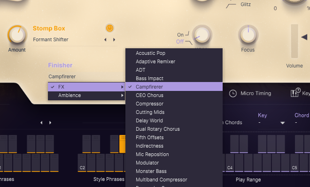Select checked Campfirerer menu entry
The width and height of the screenshot is (310, 187).
click(174, 87)
